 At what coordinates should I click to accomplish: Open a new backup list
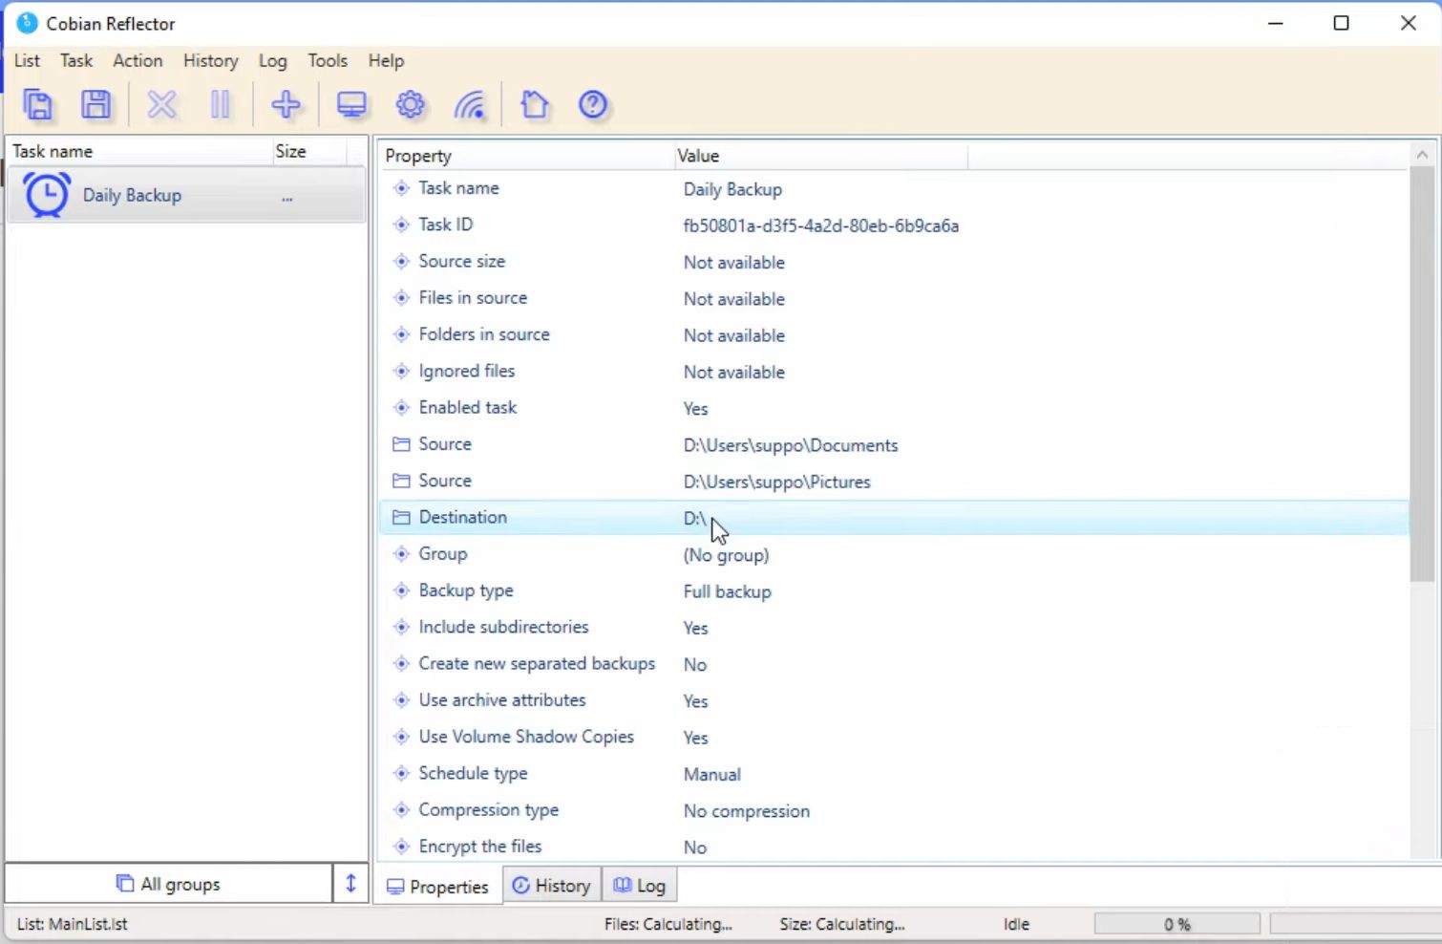pos(38,104)
